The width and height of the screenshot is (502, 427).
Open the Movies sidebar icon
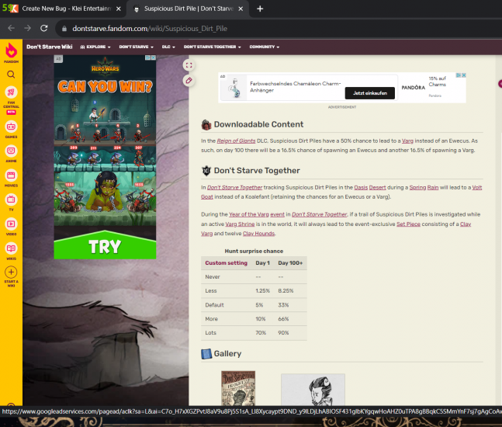coord(11,175)
